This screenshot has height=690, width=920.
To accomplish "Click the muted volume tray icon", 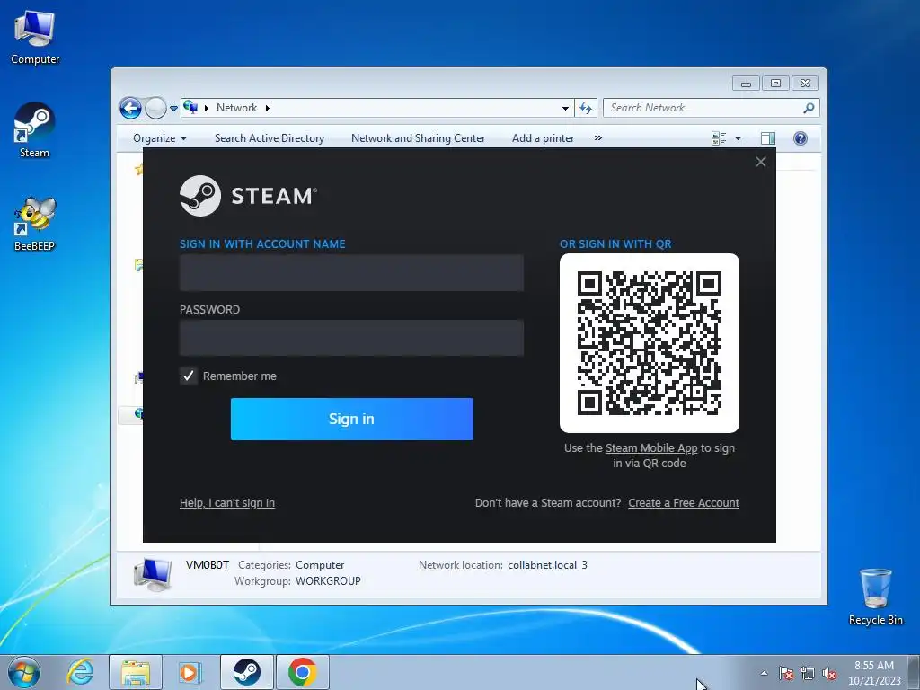I will (x=829, y=674).
